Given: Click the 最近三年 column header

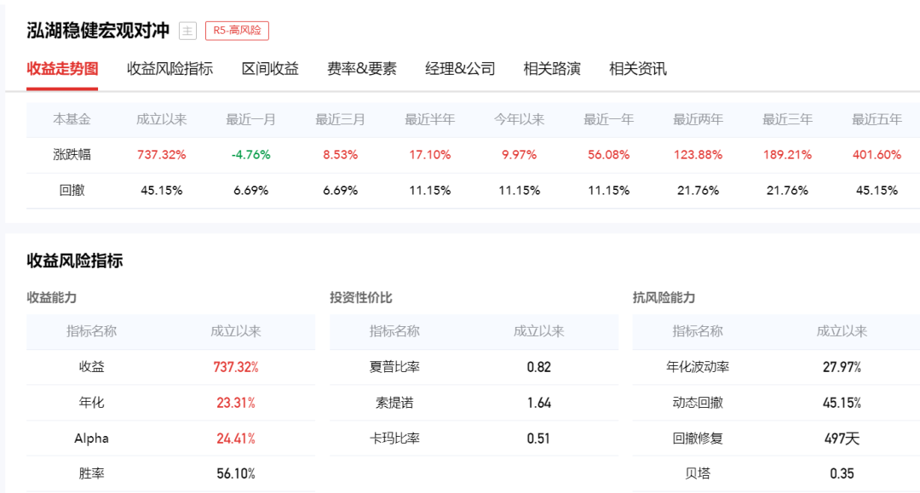Looking at the screenshot, I should [787, 119].
